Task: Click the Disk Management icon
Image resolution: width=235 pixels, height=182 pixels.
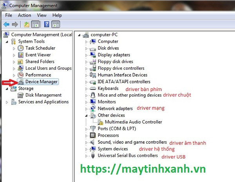Action: click(20, 95)
